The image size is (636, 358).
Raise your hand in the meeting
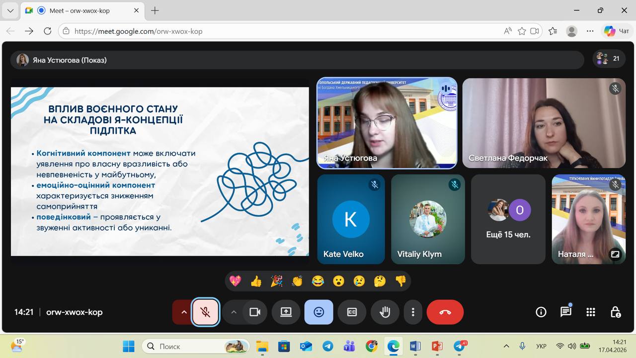click(x=385, y=312)
